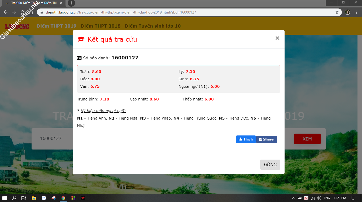Screen dimensions: 362x202
Task: Open the Điểm THPT 2018 menu item
Action: 101,26
